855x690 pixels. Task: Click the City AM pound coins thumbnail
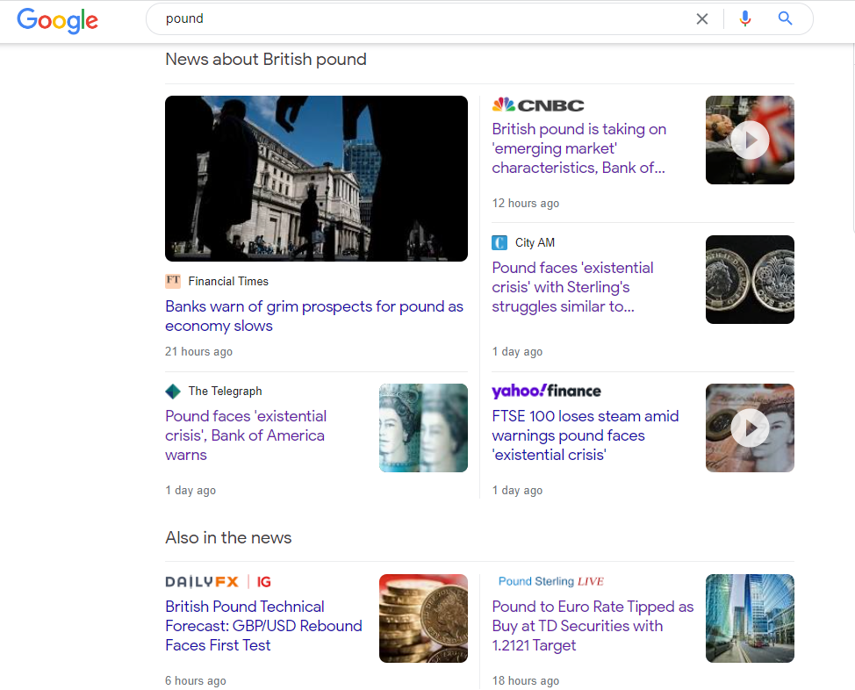(750, 279)
